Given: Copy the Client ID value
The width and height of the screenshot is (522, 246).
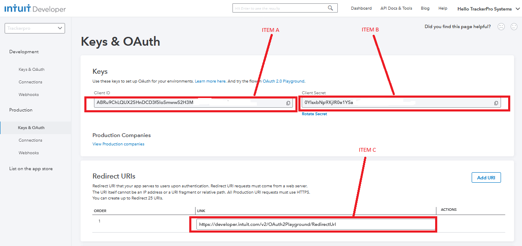Looking at the screenshot, I should [x=288, y=103].
